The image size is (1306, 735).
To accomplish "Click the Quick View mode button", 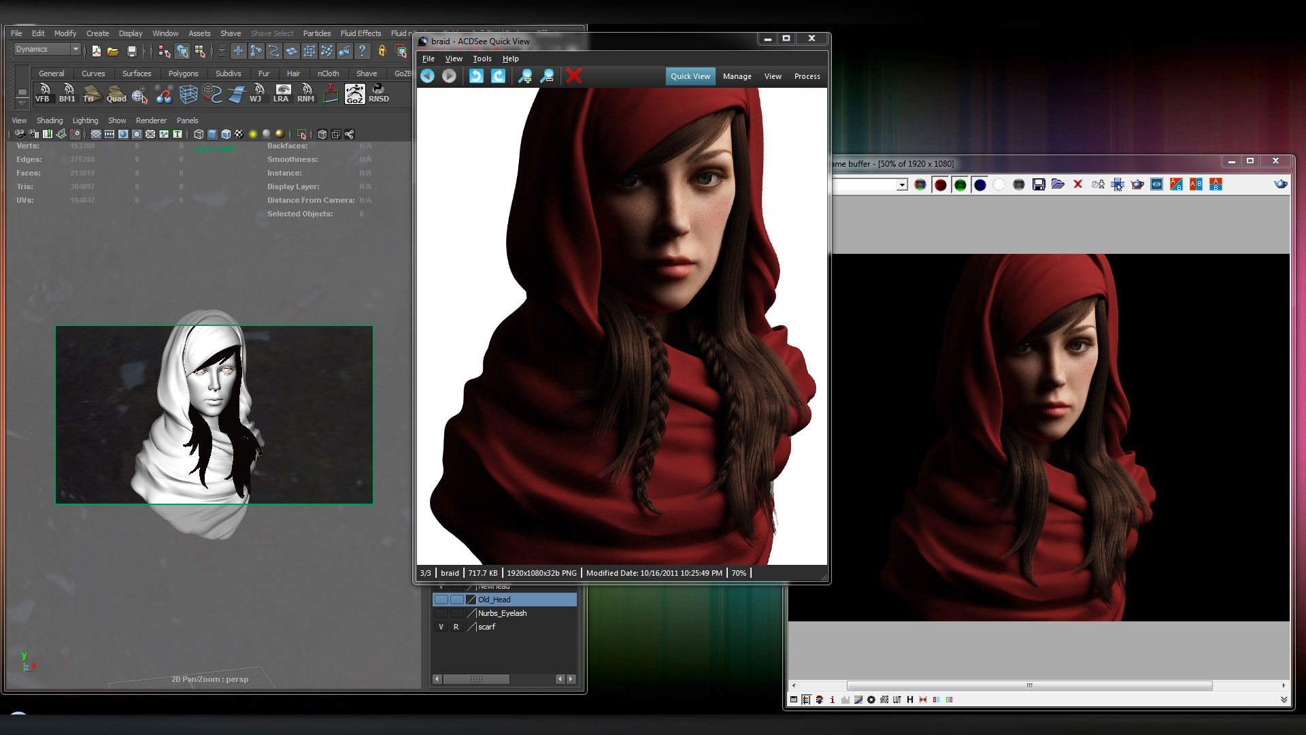I will [x=690, y=76].
